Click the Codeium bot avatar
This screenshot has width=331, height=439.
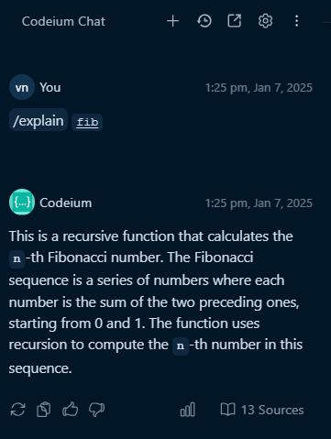pos(22,202)
